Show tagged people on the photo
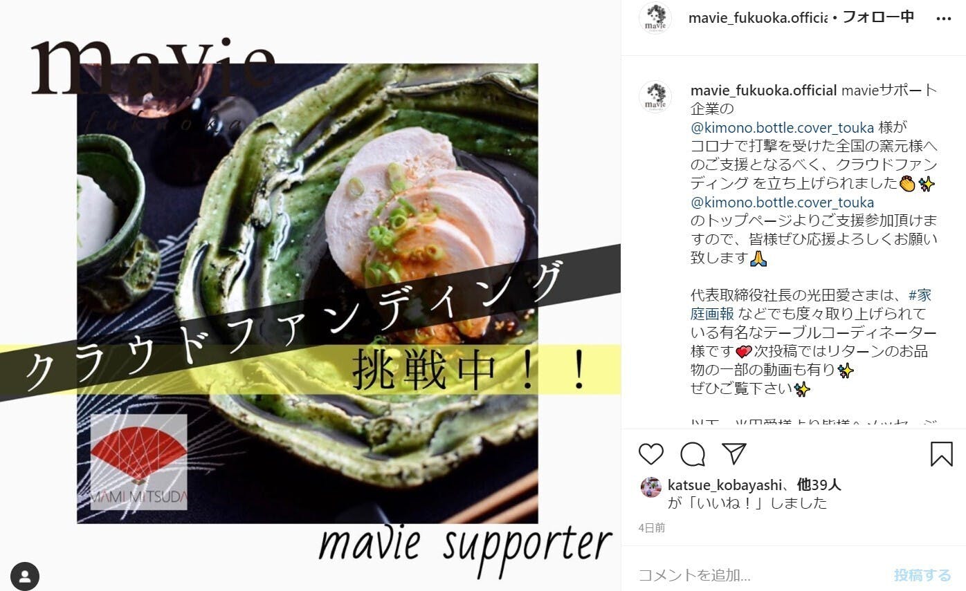The width and height of the screenshot is (966, 591). [25, 576]
